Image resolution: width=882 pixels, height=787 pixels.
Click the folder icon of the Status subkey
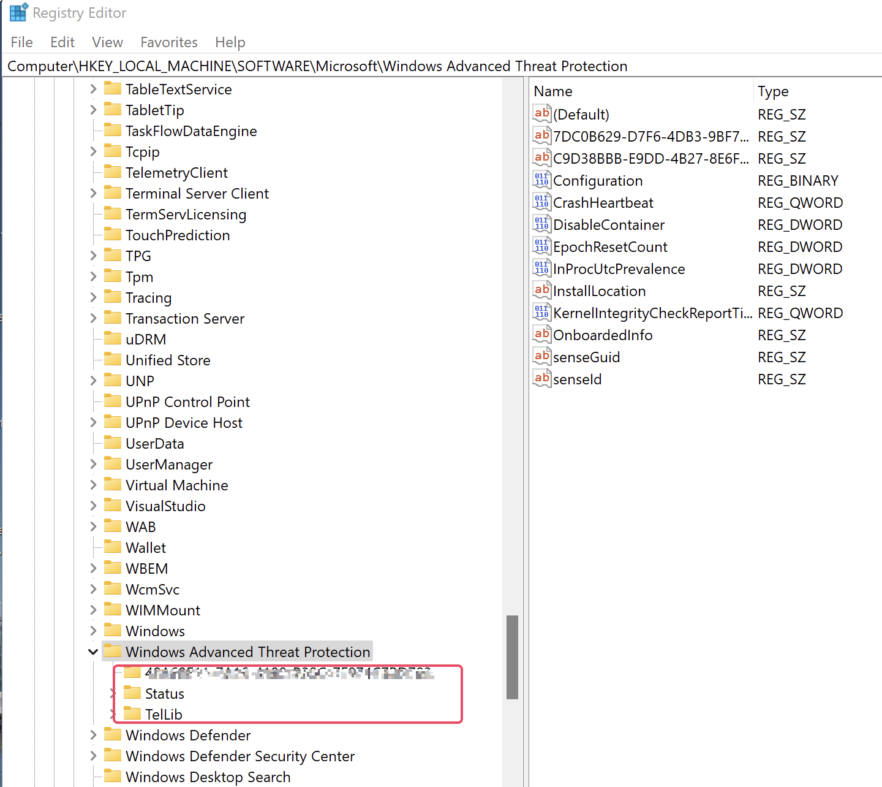(x=133, y=693)
